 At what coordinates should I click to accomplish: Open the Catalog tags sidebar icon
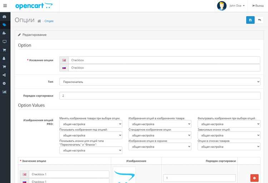(4, 25)
